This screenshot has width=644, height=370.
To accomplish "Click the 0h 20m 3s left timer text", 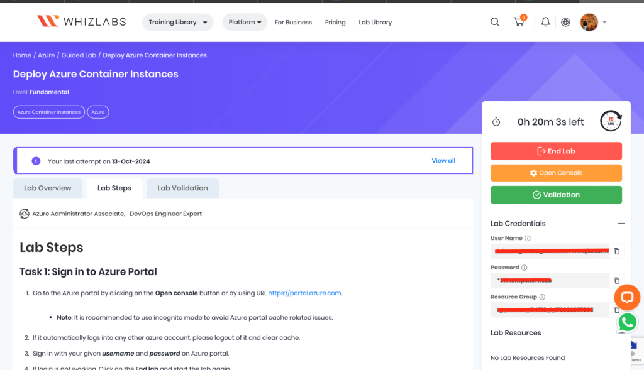I will (x=550, y=122).
